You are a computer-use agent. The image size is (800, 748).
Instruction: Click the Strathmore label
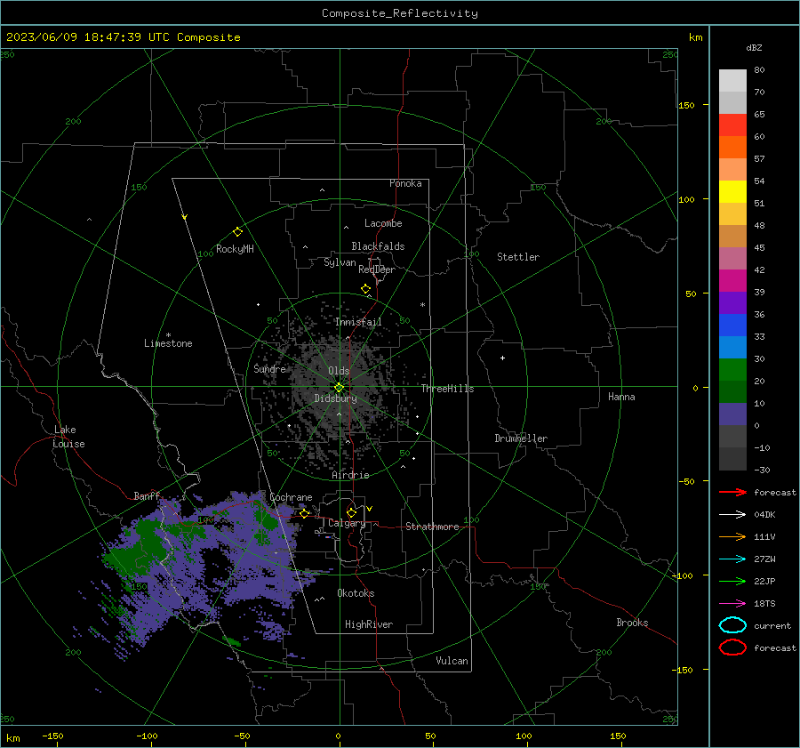pyautogui.click(x=432, y=527)
